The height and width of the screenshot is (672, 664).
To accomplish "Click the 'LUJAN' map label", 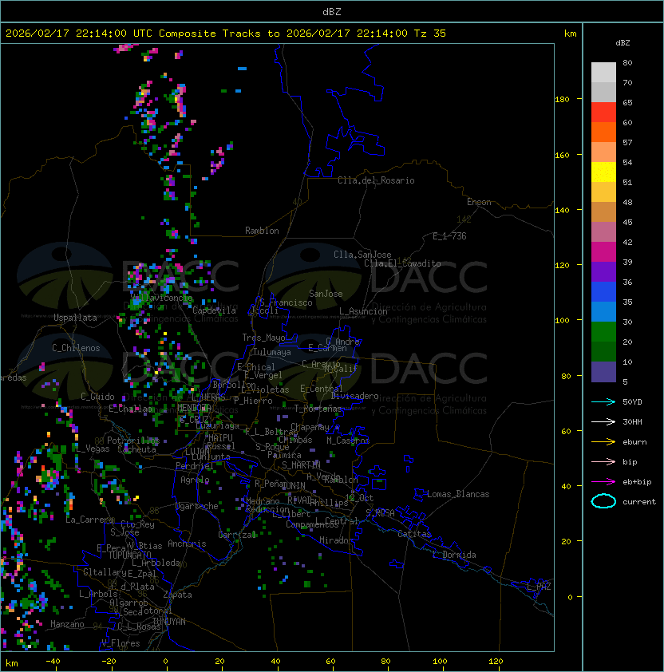I will pos(198,452).
